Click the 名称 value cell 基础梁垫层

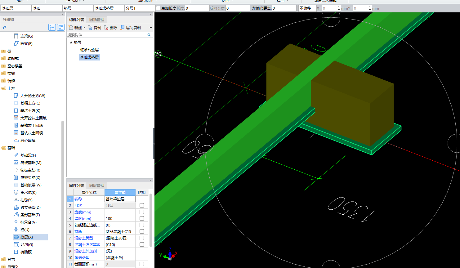[x=120, y=199]
